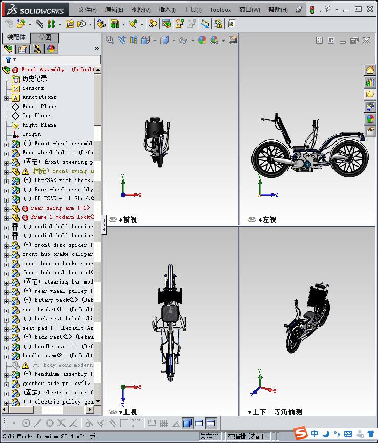
Task: Switch to the PropertyManager panel tab
Action: (23, 49)
